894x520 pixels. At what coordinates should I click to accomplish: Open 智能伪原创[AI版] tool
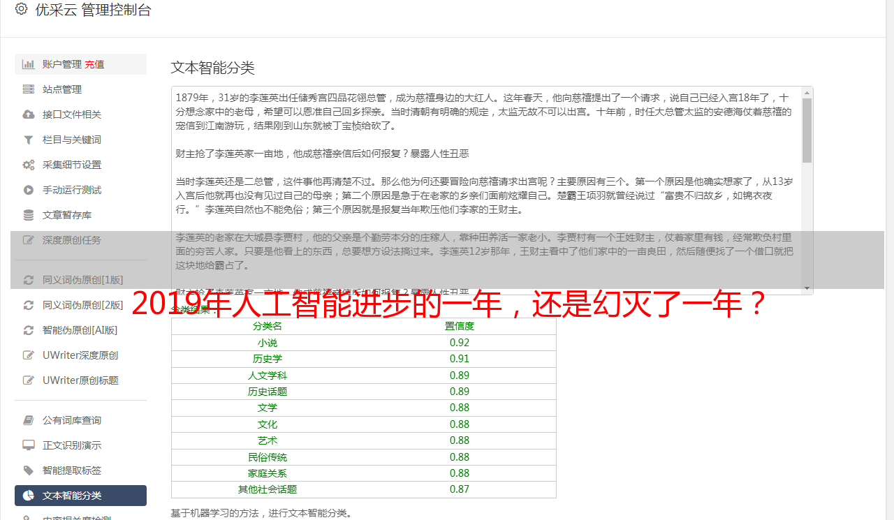coord(80,330)
